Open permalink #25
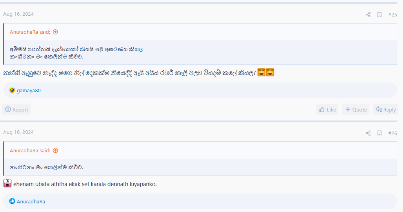The width and height of the screenshot is (403, 212). (392, 15)
